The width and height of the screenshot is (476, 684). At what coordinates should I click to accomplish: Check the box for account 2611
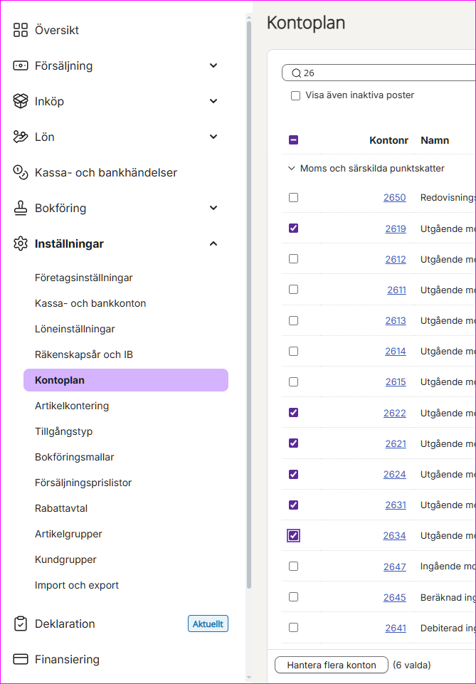coord(293,290)
